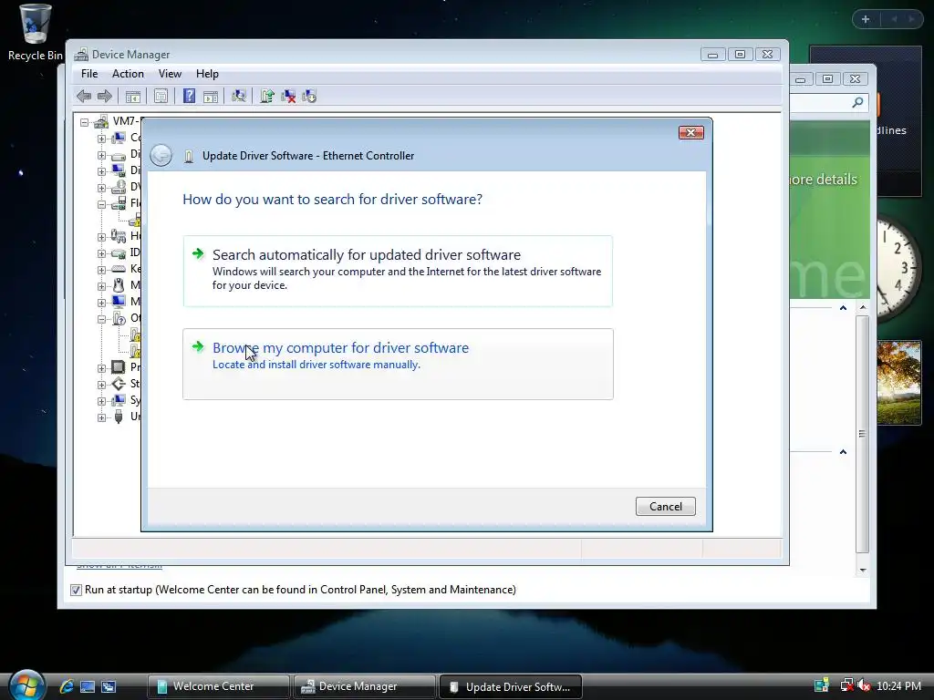Viewport: 934px width, 700px height.
Task: Collapse the root VM7 tree node
Action: coord(85,122)
